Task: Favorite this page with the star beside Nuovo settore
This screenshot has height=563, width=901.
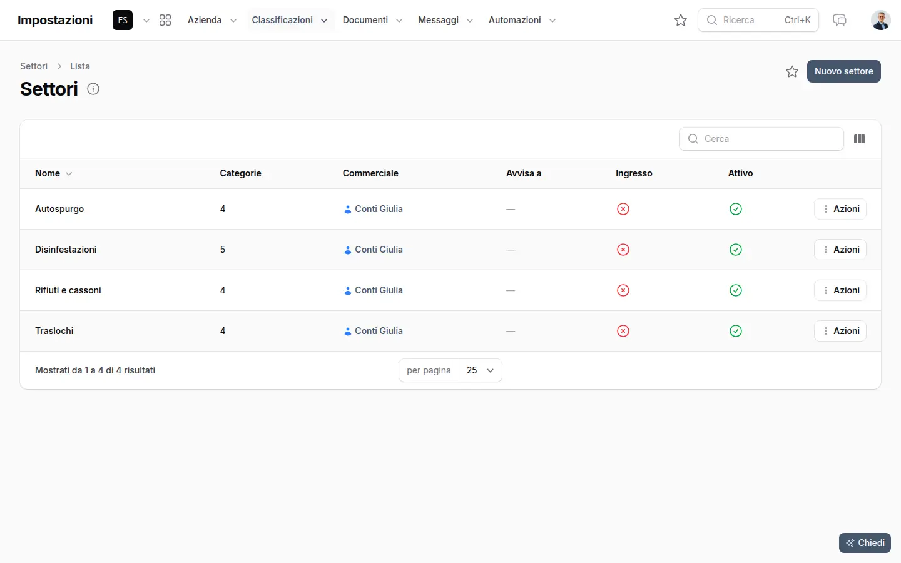Action: (x=792, y=71)
